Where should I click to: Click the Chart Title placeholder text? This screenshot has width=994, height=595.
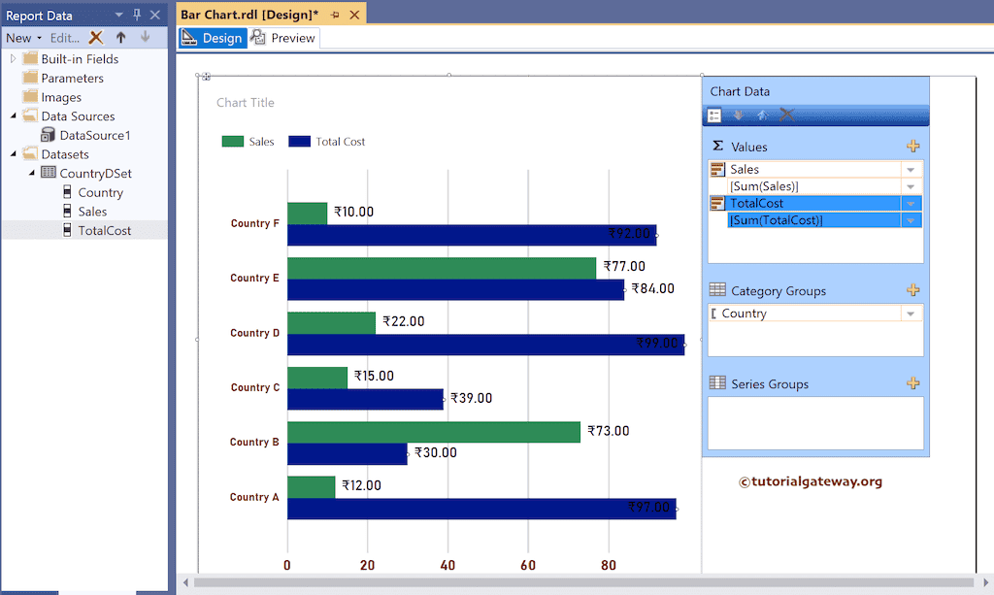(246, 103)
